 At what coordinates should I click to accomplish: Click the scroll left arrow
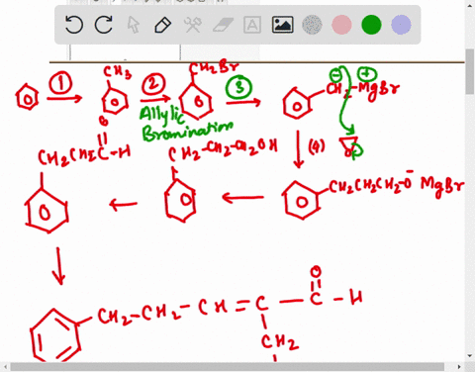pyautogui.click(x=5, y=367)
